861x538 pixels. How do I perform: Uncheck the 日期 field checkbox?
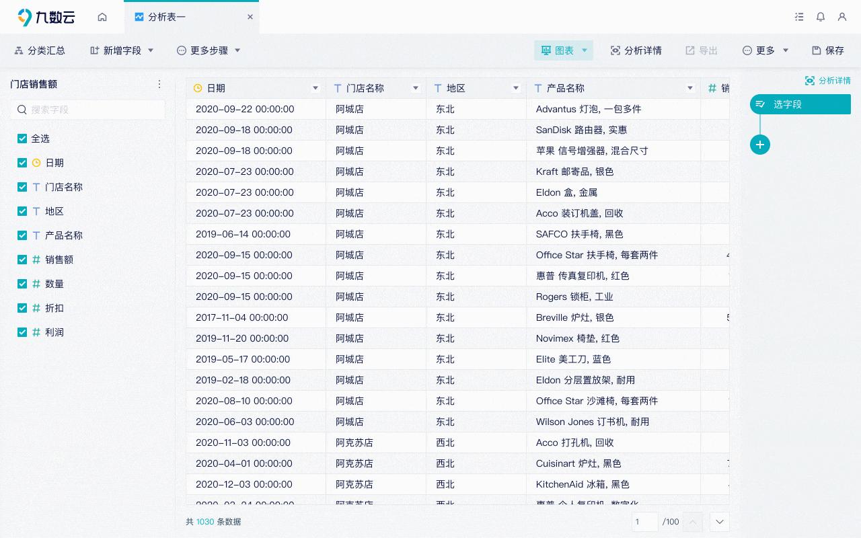coord(22,163)
